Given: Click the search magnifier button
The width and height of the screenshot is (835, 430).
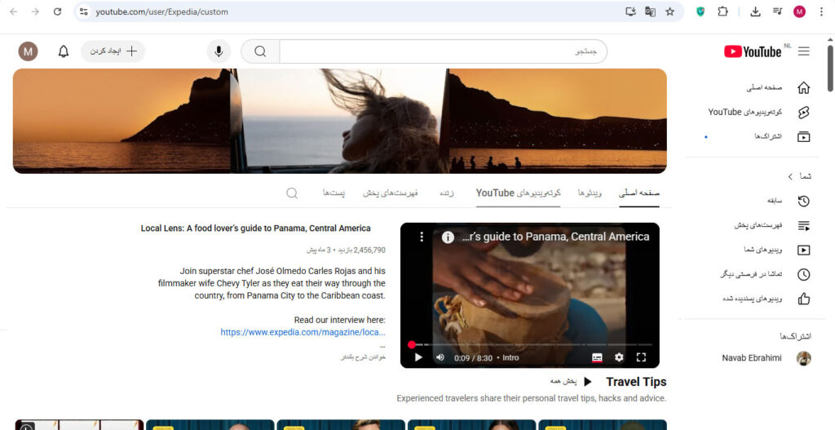Looking at the screenshot, I should (260, 51).
